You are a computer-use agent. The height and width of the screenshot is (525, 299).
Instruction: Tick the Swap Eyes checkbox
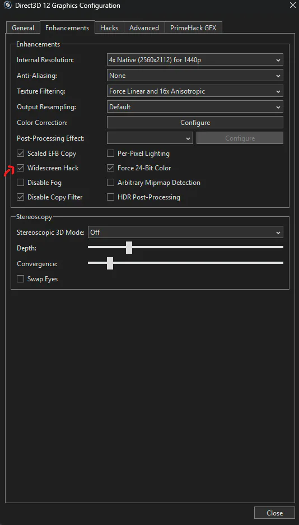tap(20, 279)
